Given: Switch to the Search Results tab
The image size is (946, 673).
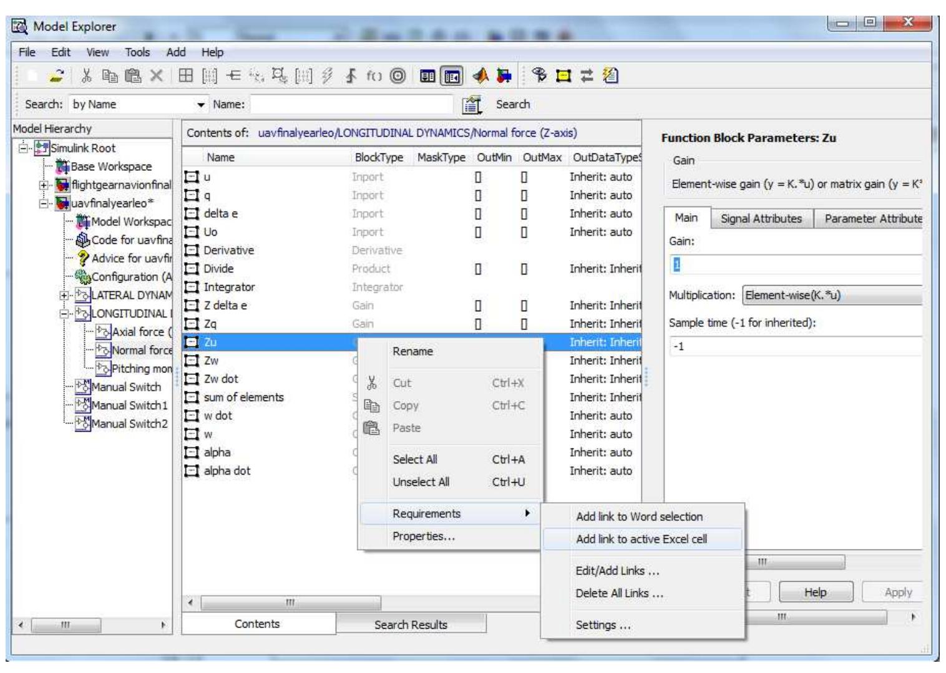Looking at the screenshot, I should pyautogui.click(x=411, y=624).
